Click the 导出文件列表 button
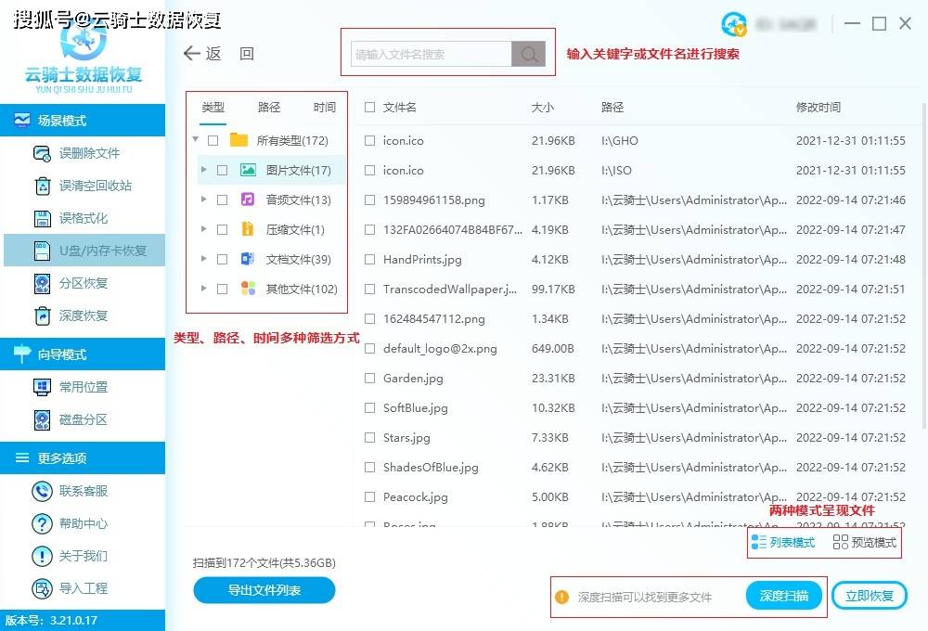This screenshot has height=631, width=928. [x=264, y=590]
